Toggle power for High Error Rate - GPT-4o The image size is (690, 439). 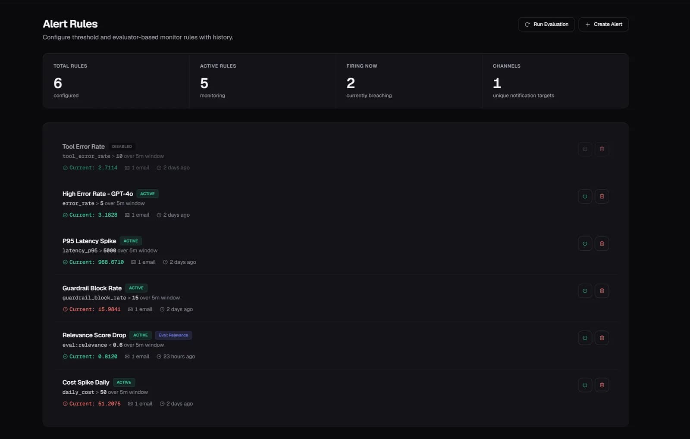point(585,196)
